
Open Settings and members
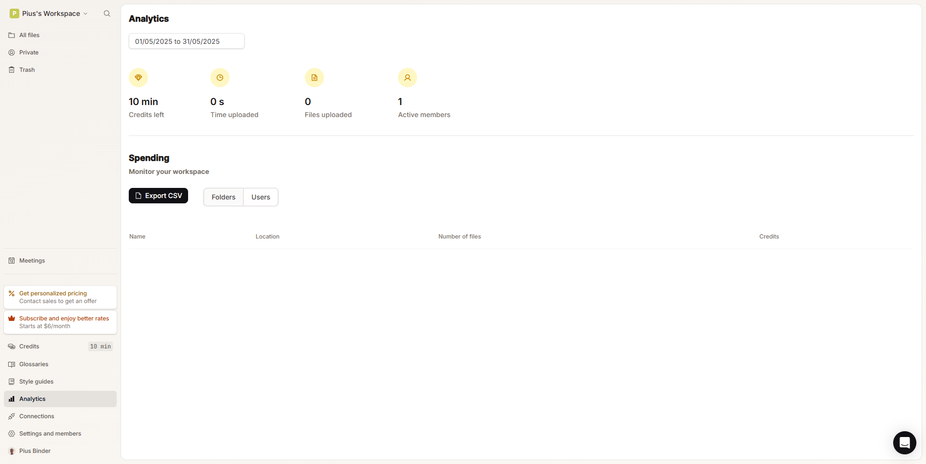[x=50, y=434]
